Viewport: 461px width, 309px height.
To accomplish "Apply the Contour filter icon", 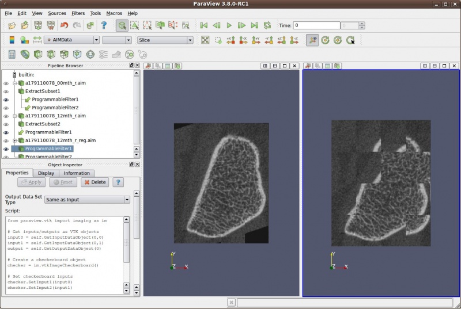I will click(x=25, y=54).
